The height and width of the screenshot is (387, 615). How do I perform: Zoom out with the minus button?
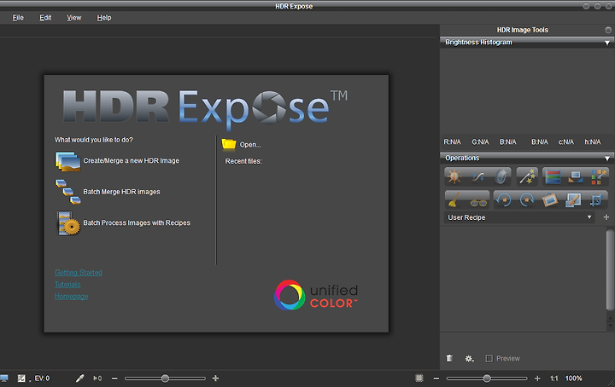[436, 378]
